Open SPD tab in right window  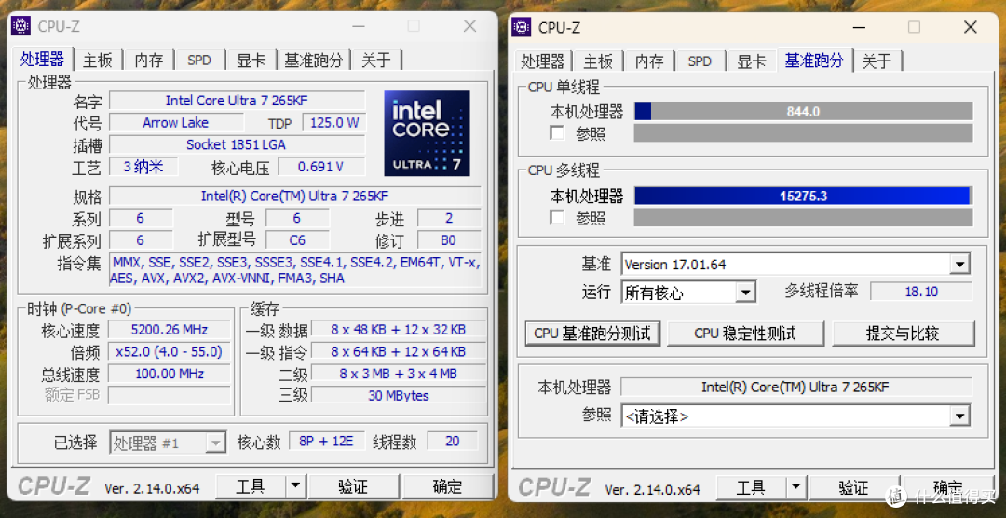[x=700, y=61]
